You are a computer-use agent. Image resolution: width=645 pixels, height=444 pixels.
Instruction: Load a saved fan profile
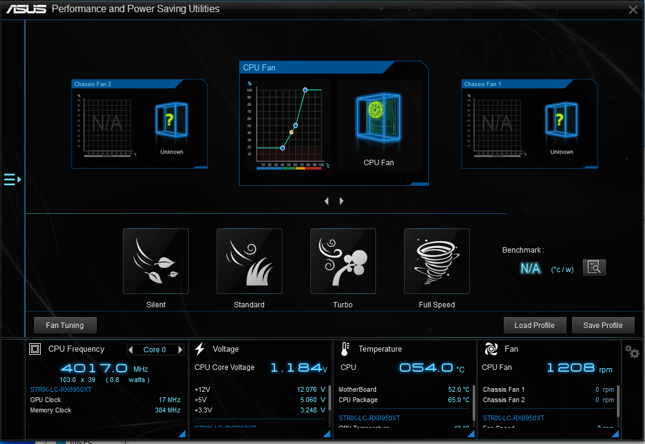[x=535, y=325]
